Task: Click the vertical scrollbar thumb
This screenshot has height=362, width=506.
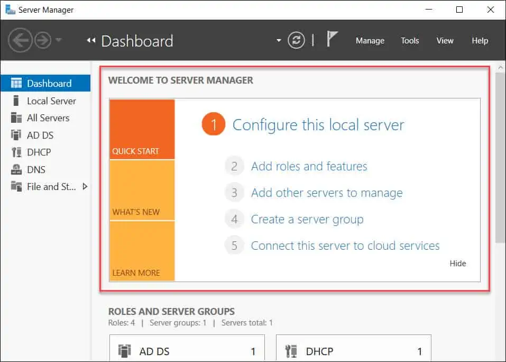Action: (x=500, y=158)
